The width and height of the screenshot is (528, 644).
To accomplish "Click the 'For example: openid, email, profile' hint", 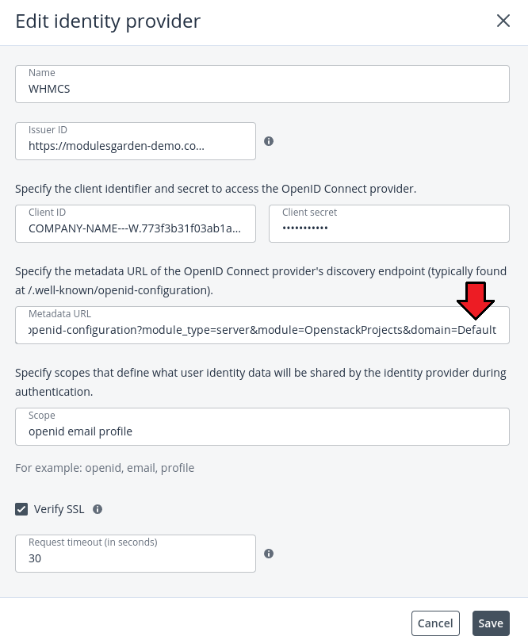I will (x=105, y=468).
